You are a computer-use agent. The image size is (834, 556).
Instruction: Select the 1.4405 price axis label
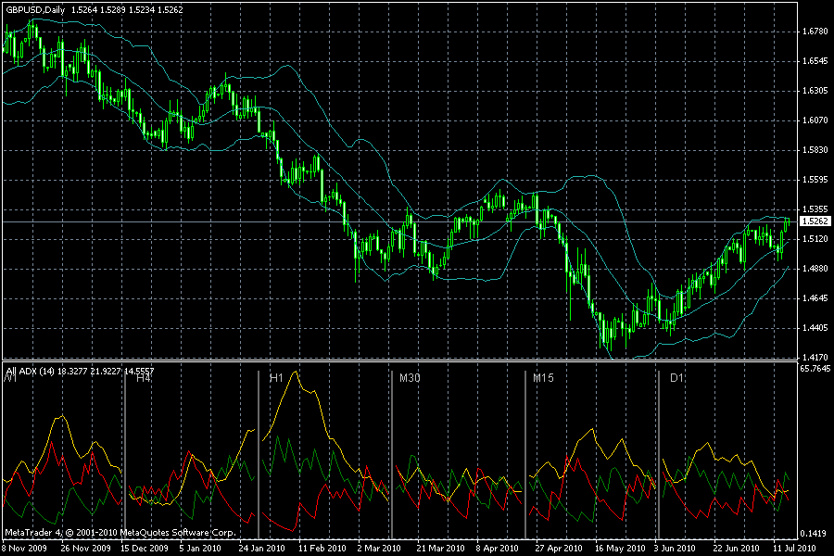(x=815, y=328)
